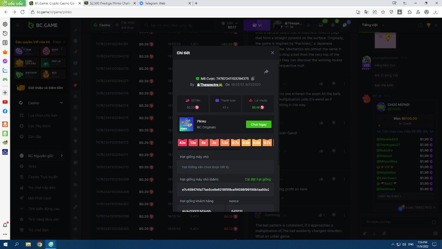This screenshot has width=442, height=249.
Task: Click the share arrow in bet details
Action: pyautogui.click(x=266, y=72)
